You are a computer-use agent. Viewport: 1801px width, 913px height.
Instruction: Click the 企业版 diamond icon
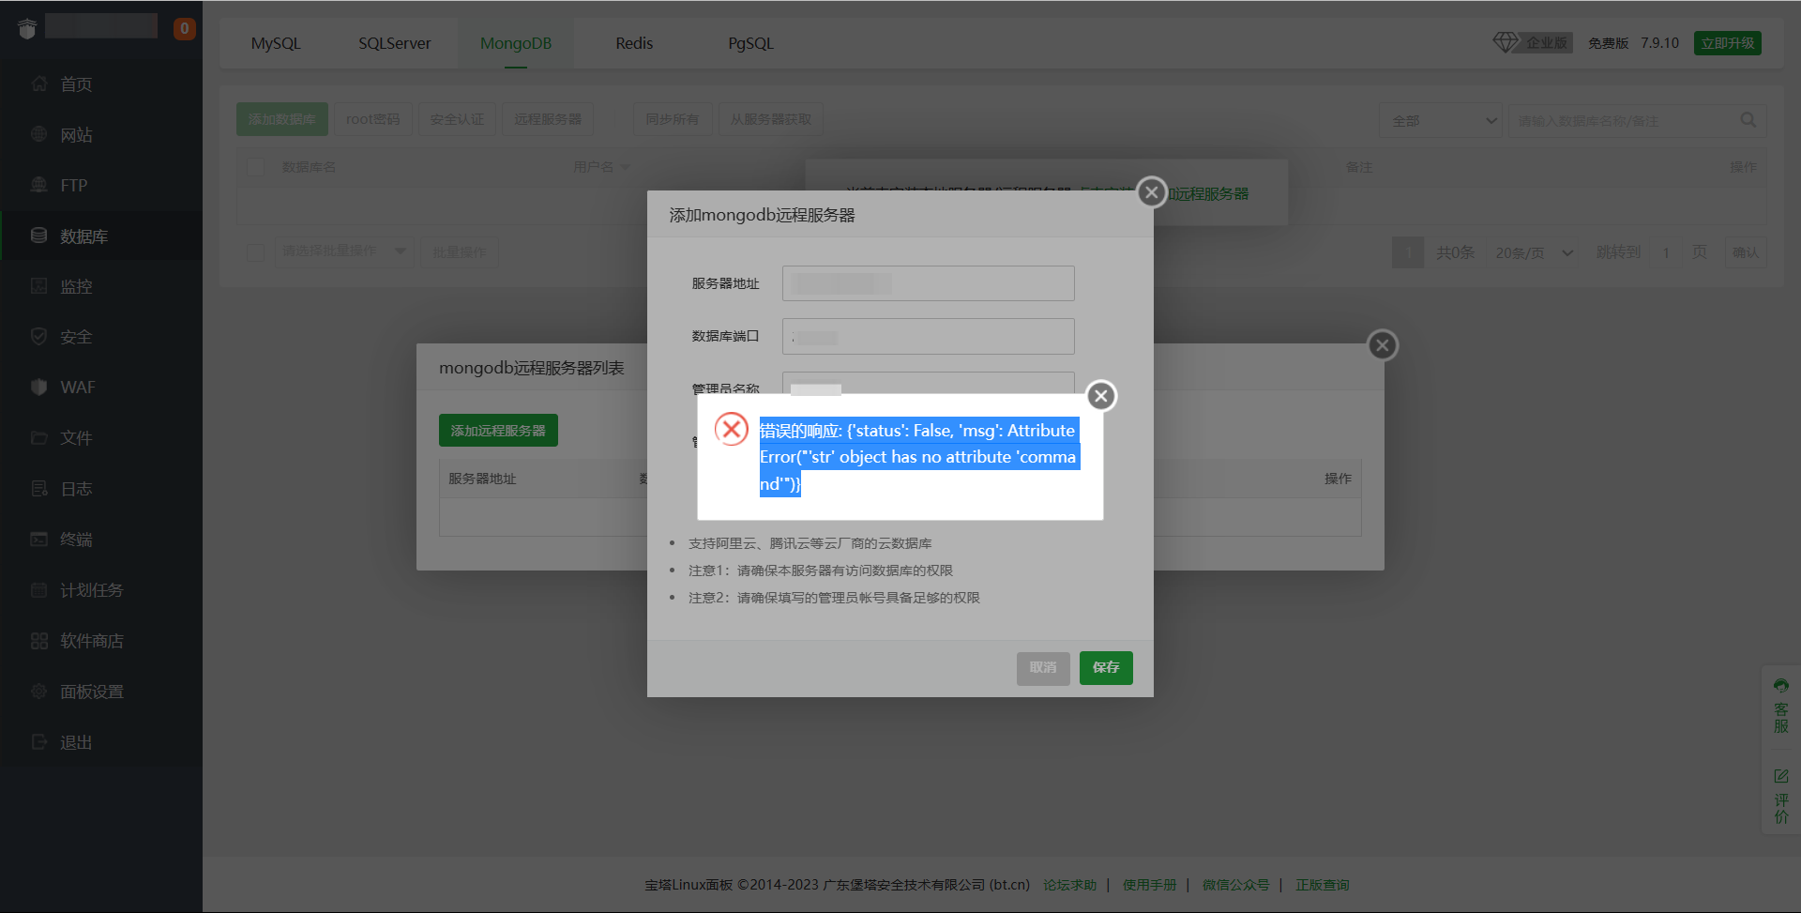pos(1506,42)
